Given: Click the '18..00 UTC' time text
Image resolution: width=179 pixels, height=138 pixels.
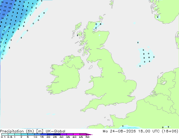Looking at the screenshot, I should coord(149,131).
